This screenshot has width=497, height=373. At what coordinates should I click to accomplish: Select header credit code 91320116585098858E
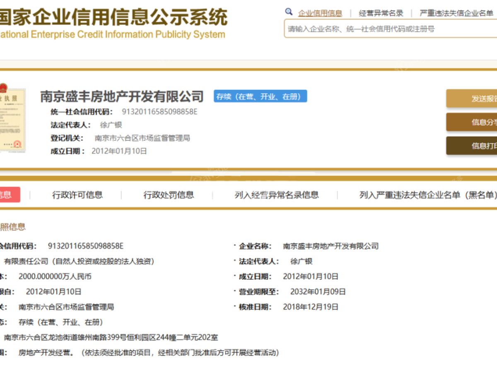(x=159, y=111)
